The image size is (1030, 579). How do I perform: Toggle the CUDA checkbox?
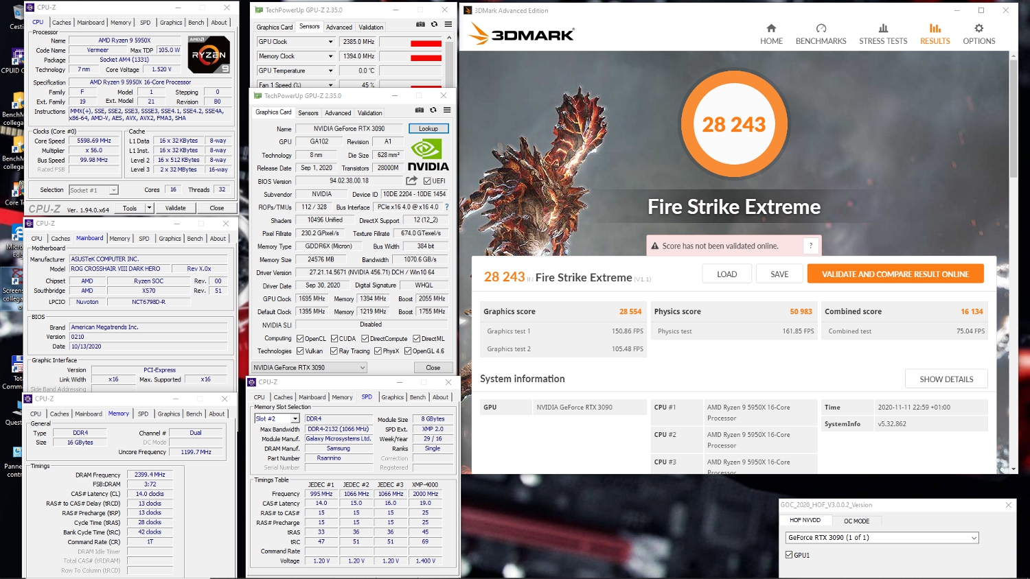[334, 338]
